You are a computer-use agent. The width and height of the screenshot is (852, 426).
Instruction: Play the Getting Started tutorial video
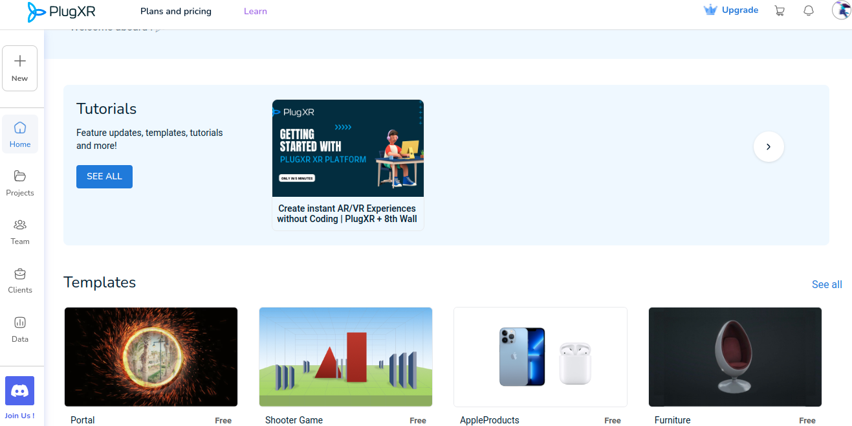(348, 148)
